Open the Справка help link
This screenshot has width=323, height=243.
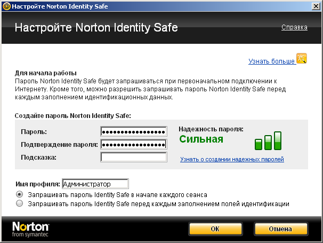coord(294,27)
